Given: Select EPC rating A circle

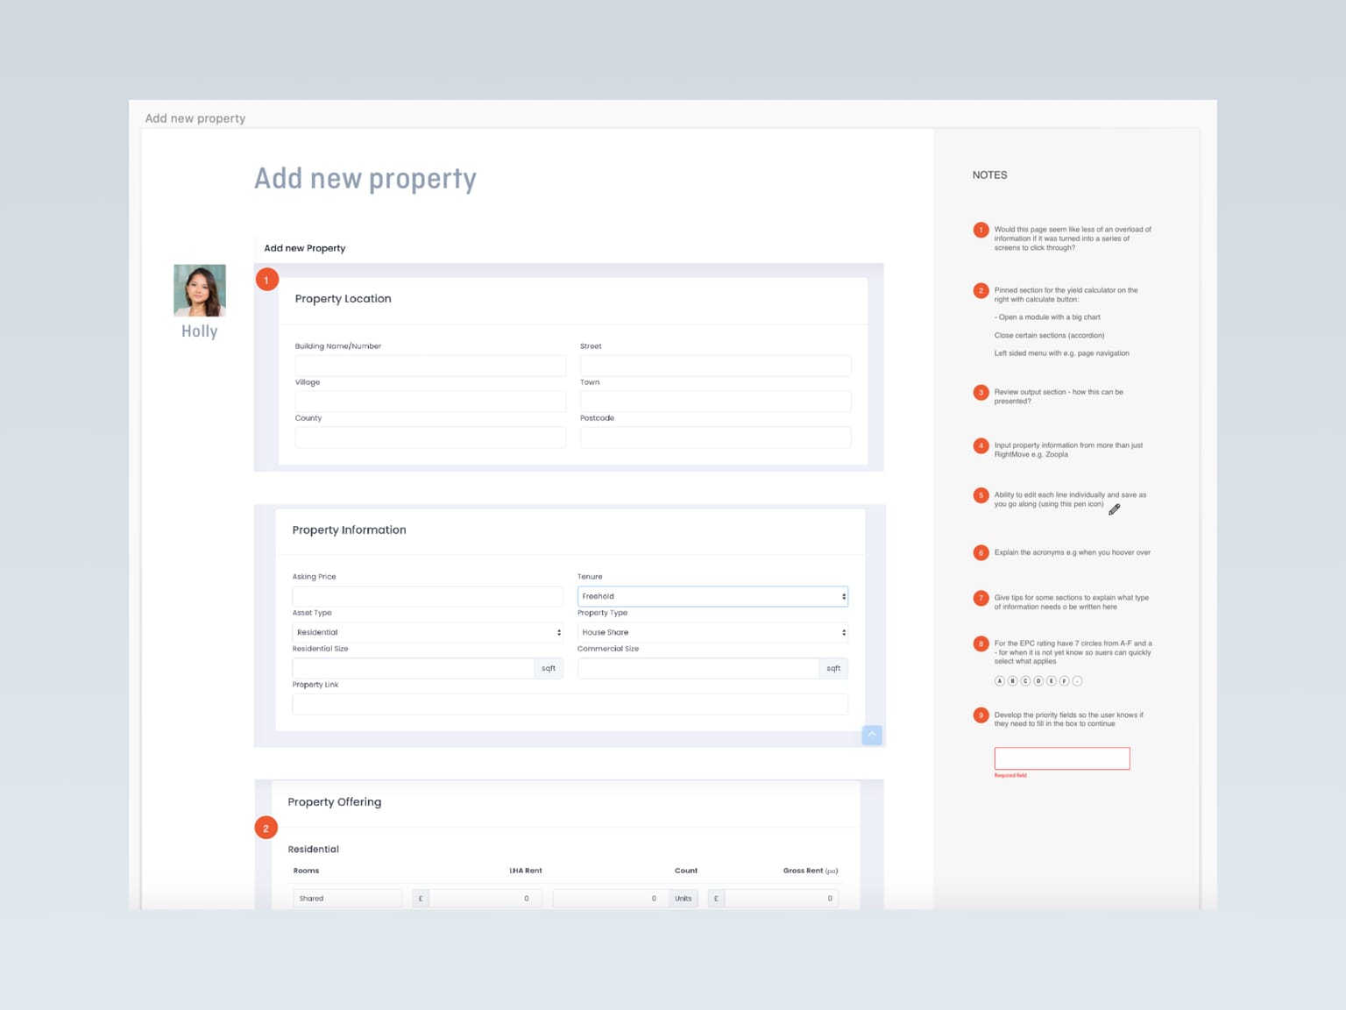Looking at the screenshot, I should point(1000,680).
